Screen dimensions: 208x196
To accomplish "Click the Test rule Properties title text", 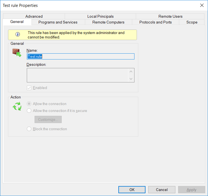I will point(20,6).
